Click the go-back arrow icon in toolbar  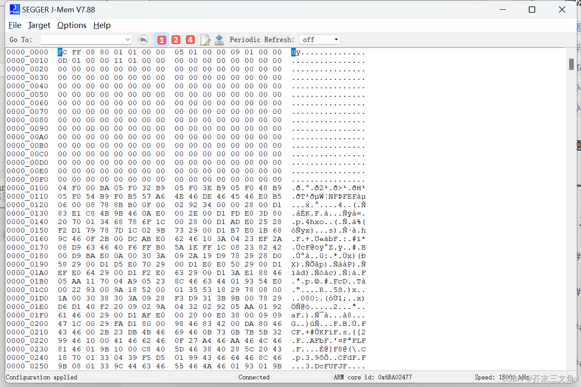tap(143, 39)
